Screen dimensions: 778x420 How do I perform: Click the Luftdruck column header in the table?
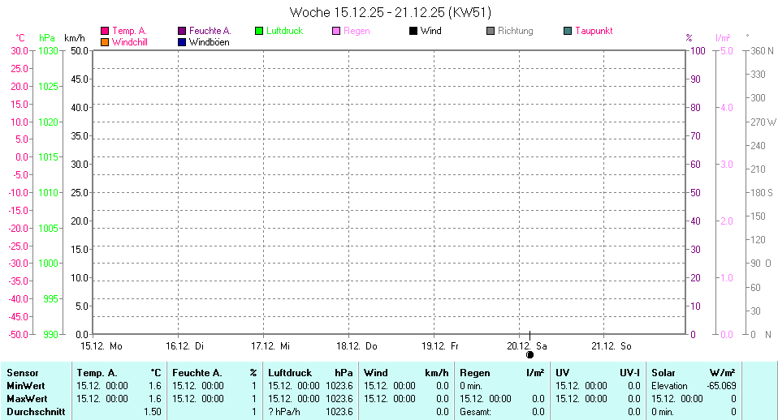290,373
